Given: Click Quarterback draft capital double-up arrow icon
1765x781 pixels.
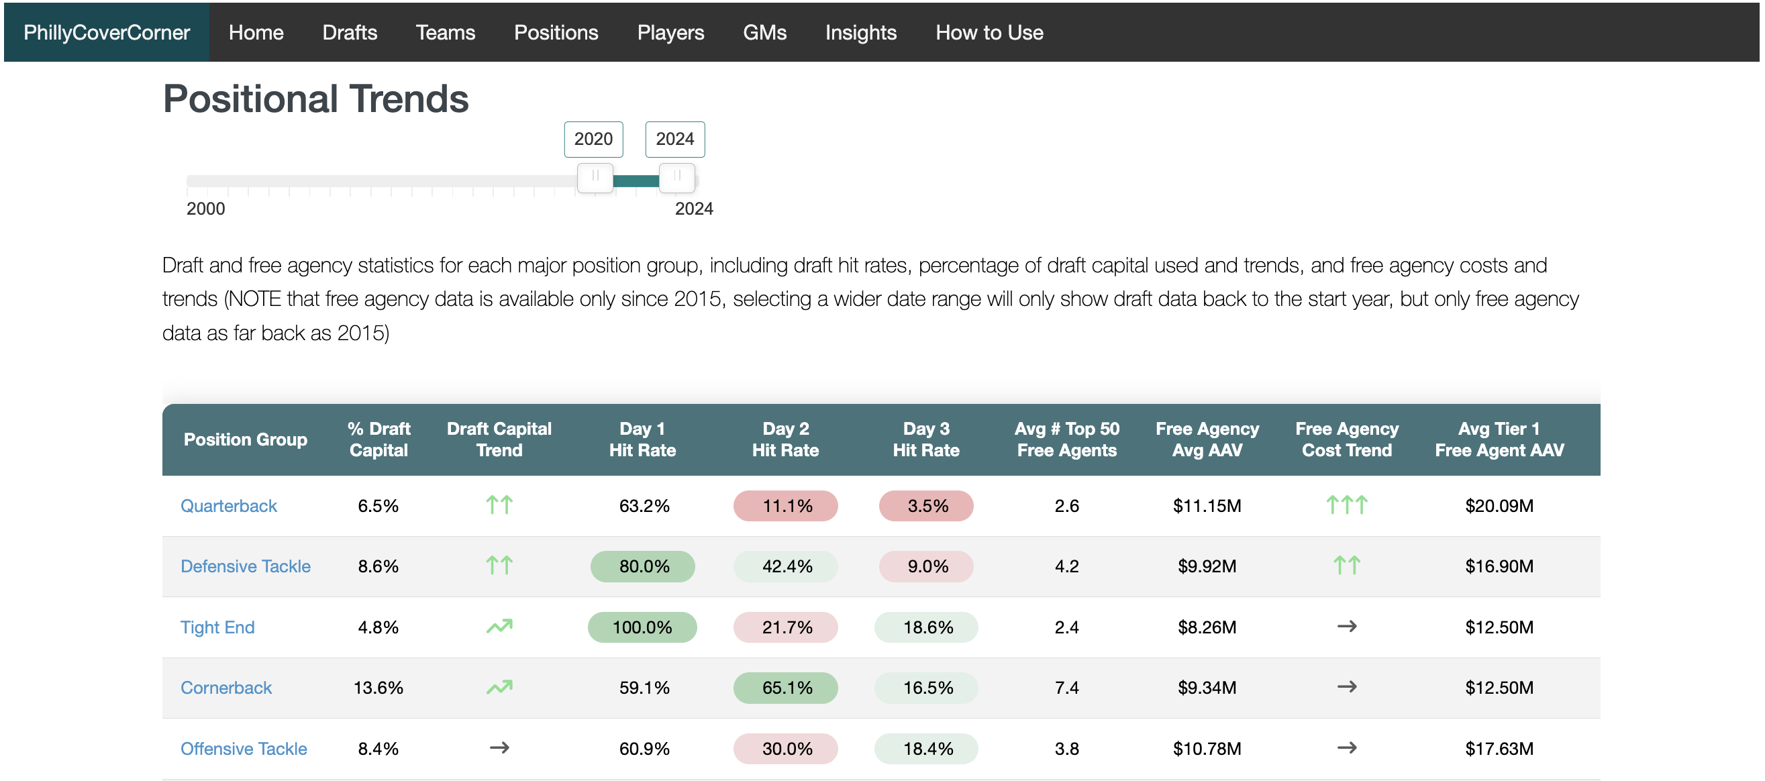Looking at the screenshot, I should 499,506.
